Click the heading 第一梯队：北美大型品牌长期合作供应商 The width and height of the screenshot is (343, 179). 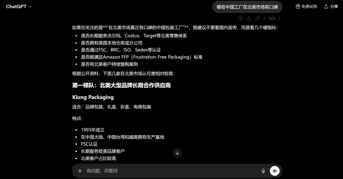tap(121, 86)
